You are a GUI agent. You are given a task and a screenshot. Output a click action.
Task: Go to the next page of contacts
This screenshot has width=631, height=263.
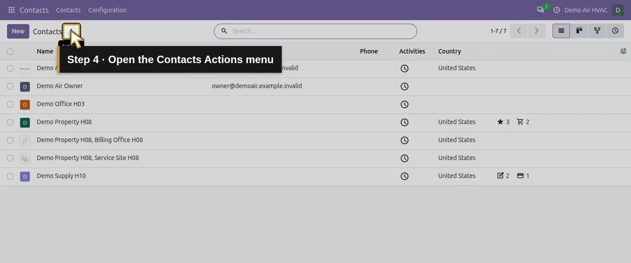tap(536, 31)
